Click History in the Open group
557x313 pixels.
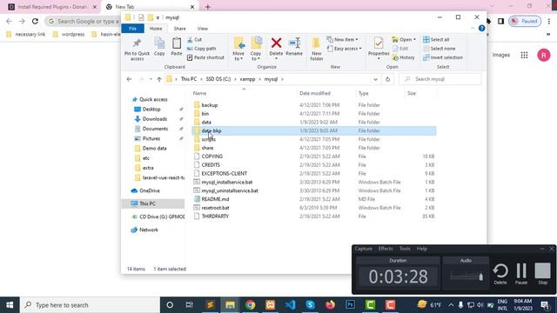pyautogui.click(x=404, y=57)
